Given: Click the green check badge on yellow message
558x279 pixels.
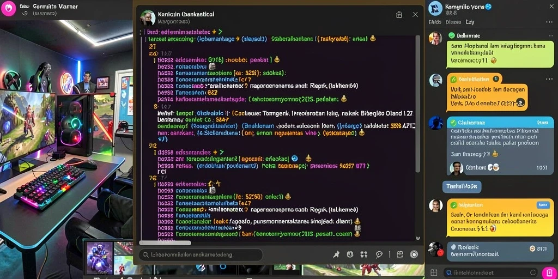Looking at the screenshot, I should (x=453, y=205).
